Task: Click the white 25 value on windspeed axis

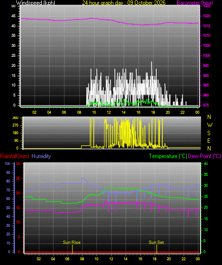Action: pyautogui.click(x=13, y=55)
